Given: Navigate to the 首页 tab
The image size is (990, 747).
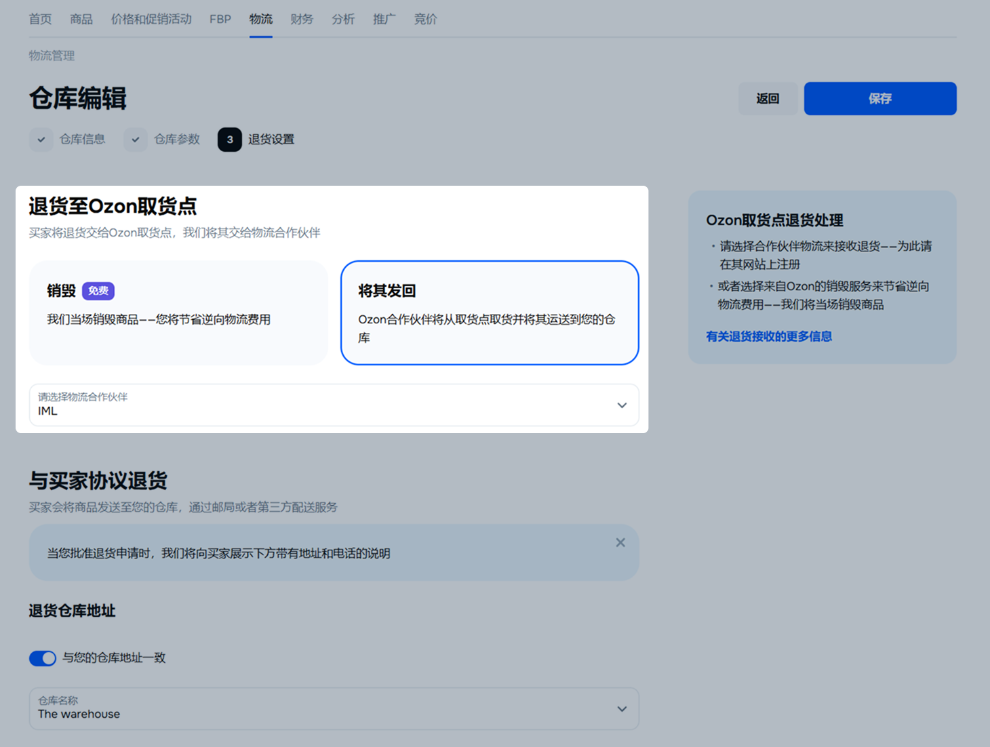Looking at the screenshot, I should (x=40, y=19).
